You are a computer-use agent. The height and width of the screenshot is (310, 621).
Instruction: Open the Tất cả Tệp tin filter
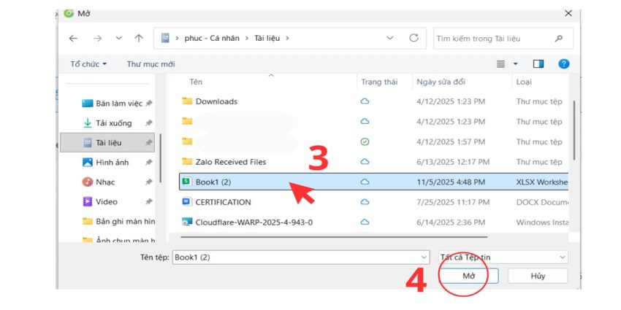point(503,257)
